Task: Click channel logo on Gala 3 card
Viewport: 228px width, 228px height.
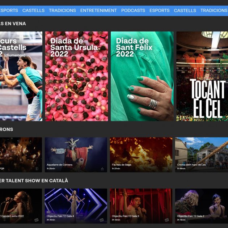Action: 166,220
